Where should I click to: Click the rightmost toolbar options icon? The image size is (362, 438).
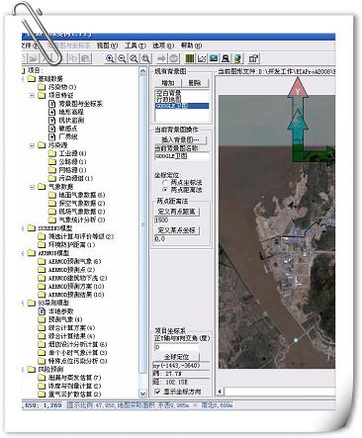pyautogui.click(x=253, y=58)
